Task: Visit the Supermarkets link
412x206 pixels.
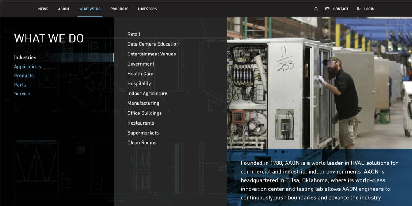Action: (143, 133)
